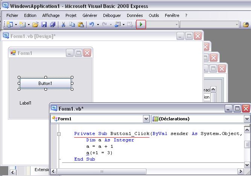
Task: Collapse the Button1_Click Sub outline box
Action: (59, 134)
